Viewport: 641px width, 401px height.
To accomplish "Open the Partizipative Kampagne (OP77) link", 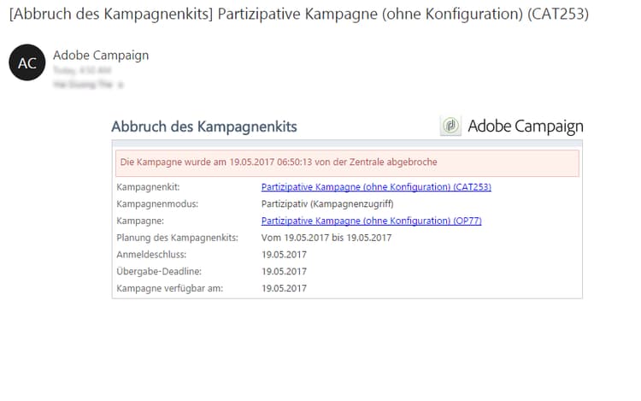I will [371, 221].
